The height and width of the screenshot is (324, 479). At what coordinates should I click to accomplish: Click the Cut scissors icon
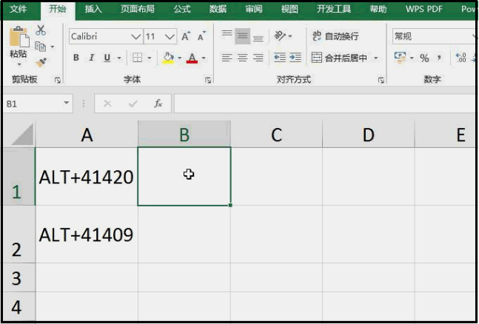click(41, 30)
